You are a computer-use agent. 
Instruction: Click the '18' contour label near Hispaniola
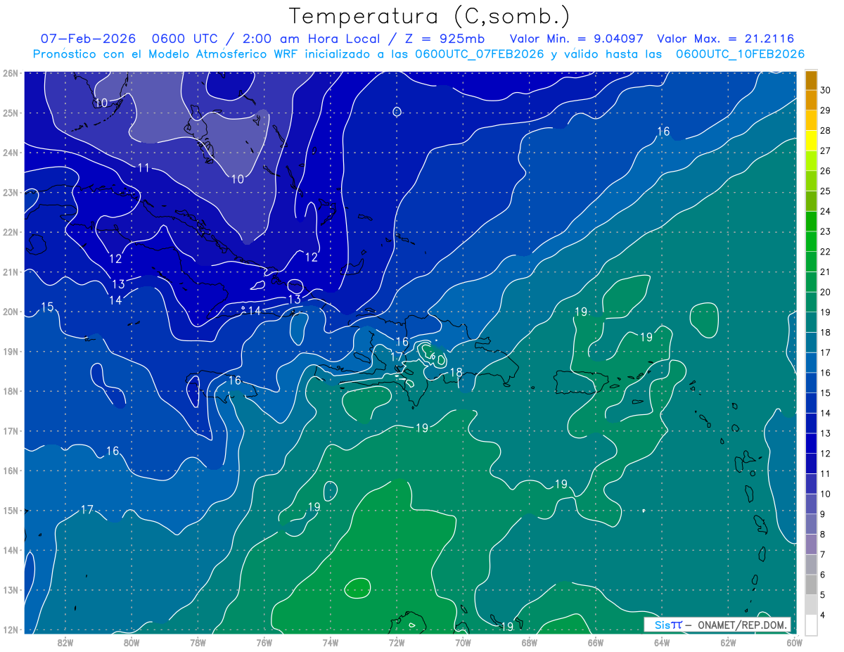456,372
